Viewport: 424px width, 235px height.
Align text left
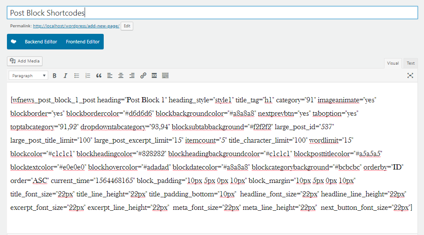point(110,75)
